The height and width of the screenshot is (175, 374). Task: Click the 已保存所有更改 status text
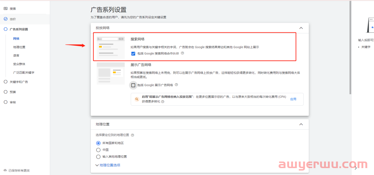(19, 171)
